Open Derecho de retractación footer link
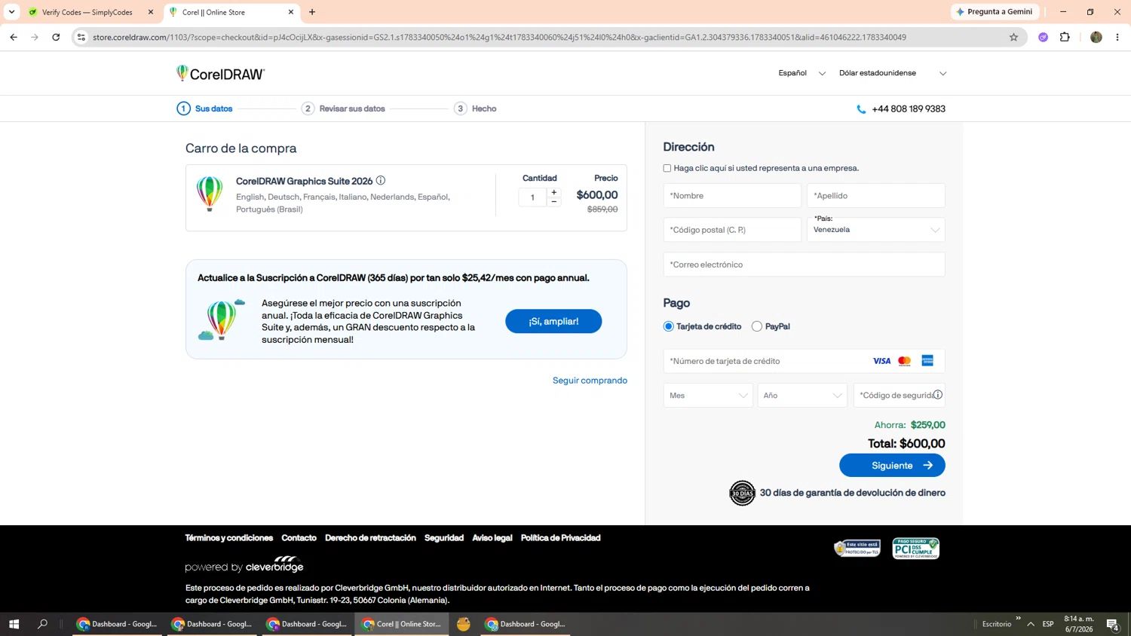This screenshot has height=636, width=1131. pyautogui.click(x=370, y=538)
